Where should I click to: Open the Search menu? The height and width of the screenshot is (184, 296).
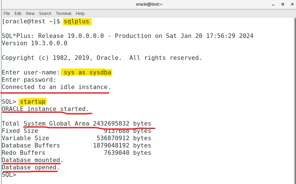coord(45,13)
